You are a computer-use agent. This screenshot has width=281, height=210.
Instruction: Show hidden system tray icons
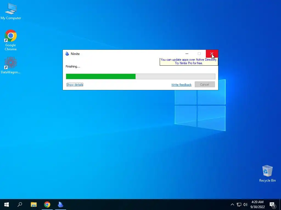[232, 205]
